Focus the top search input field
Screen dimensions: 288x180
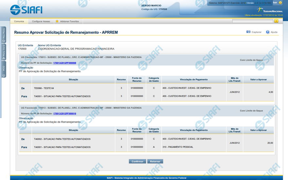[x=252, y=21]
